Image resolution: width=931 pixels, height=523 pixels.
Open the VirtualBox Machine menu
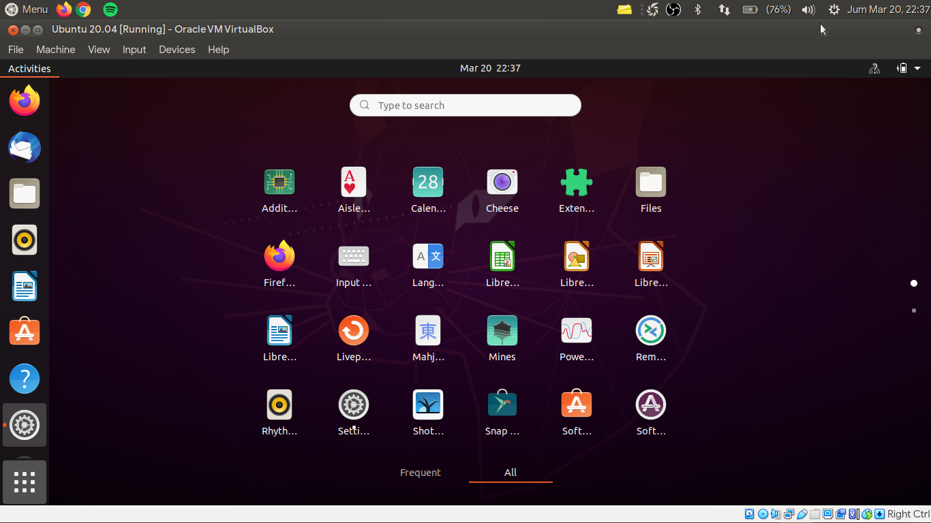[56, 50]
